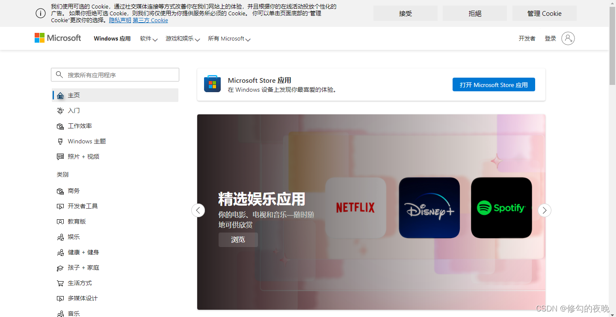Open the Spotify app tile
The width and height of the screenshot is (616, 317).
pos(501,208)
